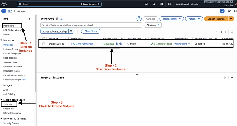Open Security Groups
The height and width of the screenshot is (126, 237).
click(11, 123)
